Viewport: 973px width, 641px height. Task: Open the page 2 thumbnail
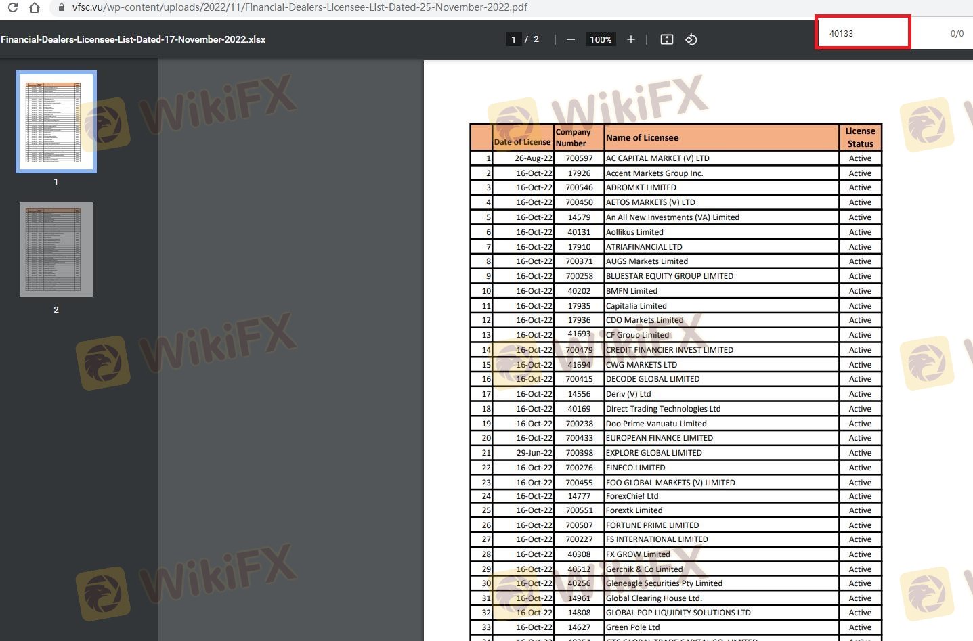click(x=56, y=250)
